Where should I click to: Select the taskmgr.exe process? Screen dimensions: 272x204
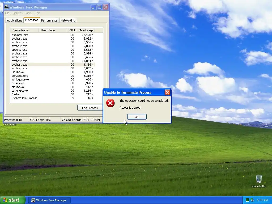(x=53, y=91)
